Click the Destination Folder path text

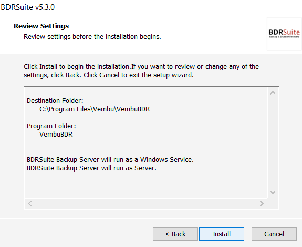(x=95, y=109)
